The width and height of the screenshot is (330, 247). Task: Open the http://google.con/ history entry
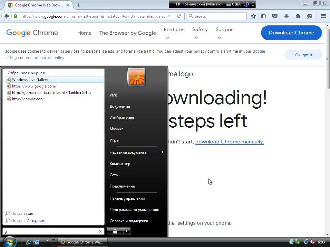point(54,99)
